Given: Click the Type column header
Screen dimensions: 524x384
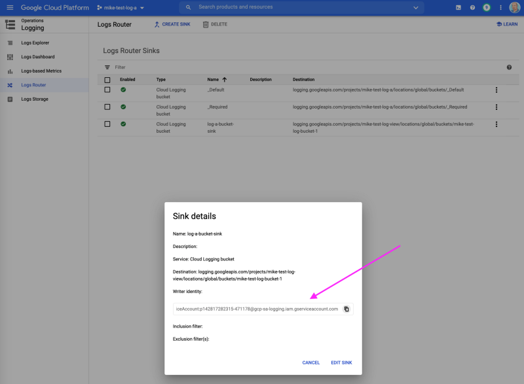Looking at the screenshot, I should point(161,79).
